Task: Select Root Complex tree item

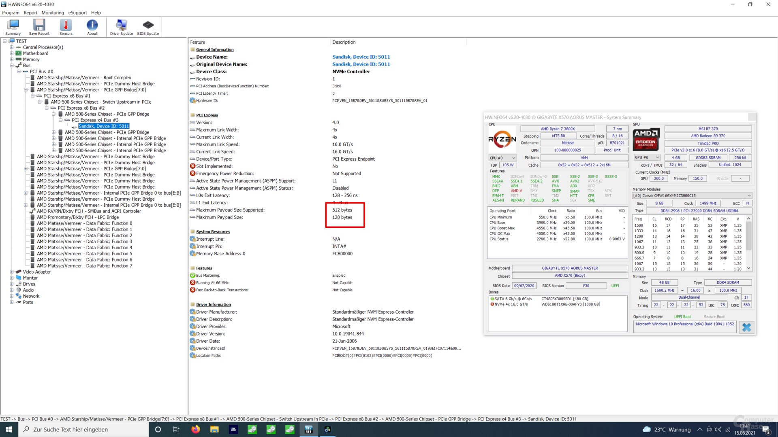Action: coord(84,78)
